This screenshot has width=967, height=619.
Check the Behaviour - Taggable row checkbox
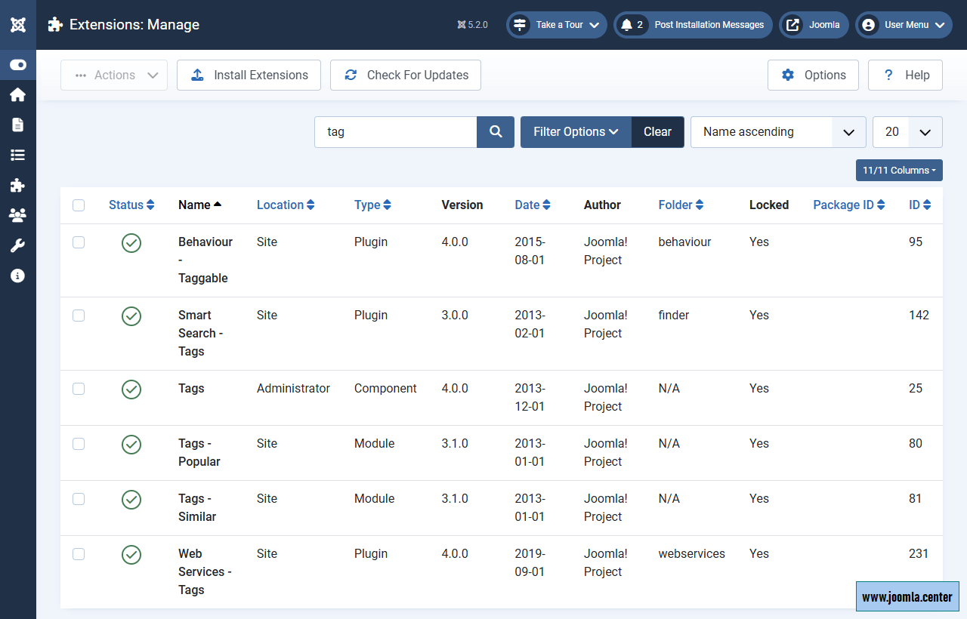pyautogui.click(x=79, y=242)
